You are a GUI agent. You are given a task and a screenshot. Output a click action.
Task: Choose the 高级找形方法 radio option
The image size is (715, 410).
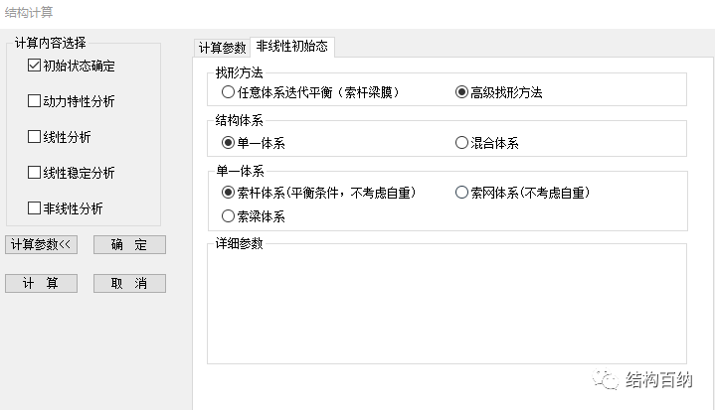(461, 92)
